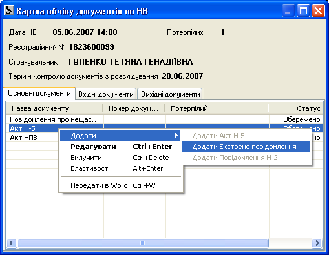Click the horizontal scrollbar left arrow
Screen dimensions: 329x255
tap(12, 243)
